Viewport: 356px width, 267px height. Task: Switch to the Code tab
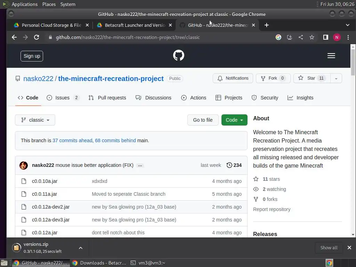pos(28,98)
